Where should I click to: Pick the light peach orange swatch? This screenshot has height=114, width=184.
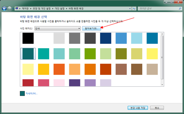pyautogui.click(x=75, y=69)
